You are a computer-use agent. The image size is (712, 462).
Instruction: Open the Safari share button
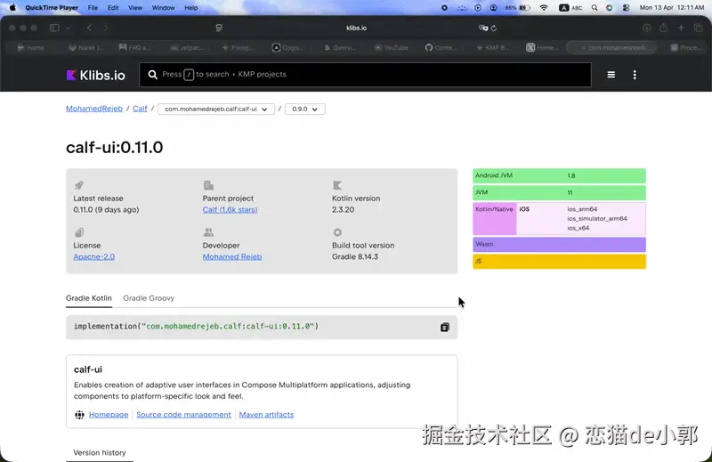click(x=663, y=28)
